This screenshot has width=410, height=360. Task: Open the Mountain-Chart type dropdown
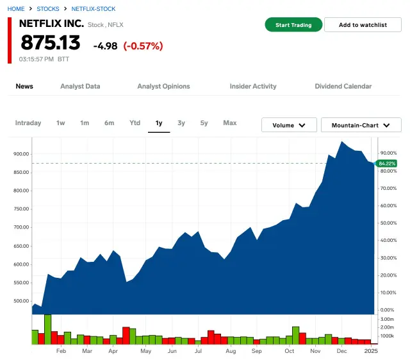[x=361, y=125]
